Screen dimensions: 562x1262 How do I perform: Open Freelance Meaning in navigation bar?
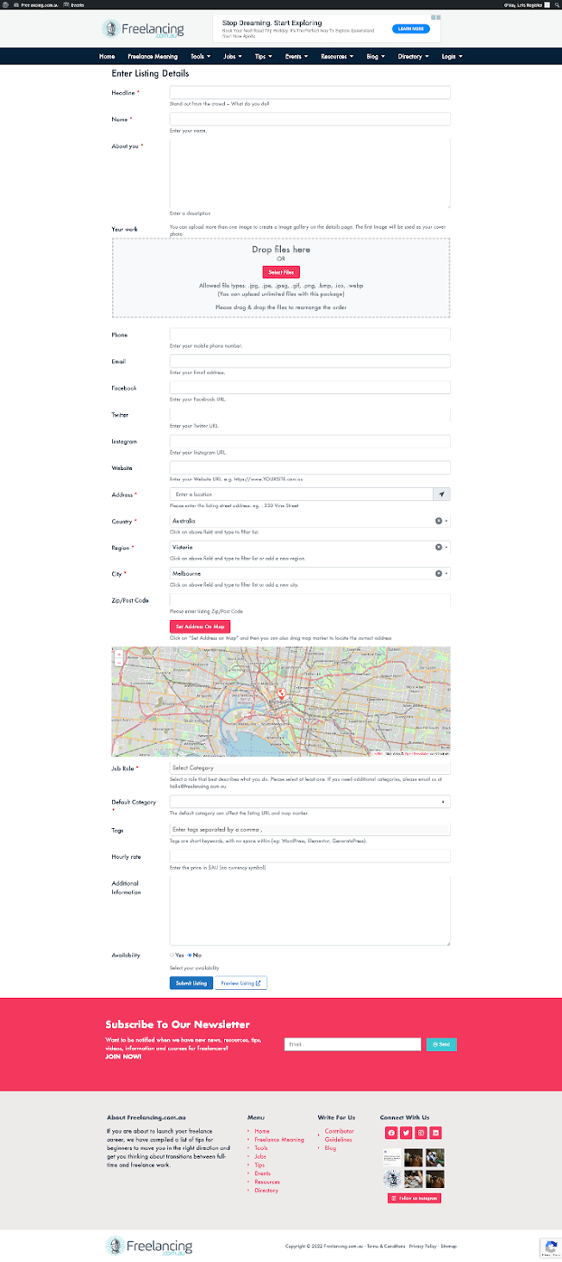tap(153, 56)
